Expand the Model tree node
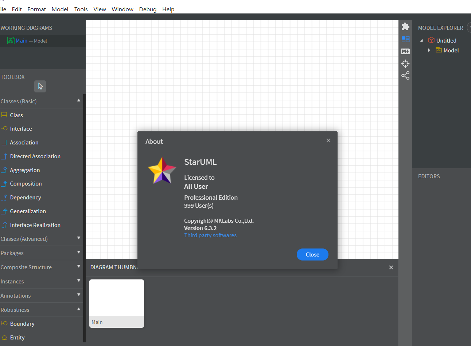The width and height of the screenshot is (471, 346). pos(429,51)
